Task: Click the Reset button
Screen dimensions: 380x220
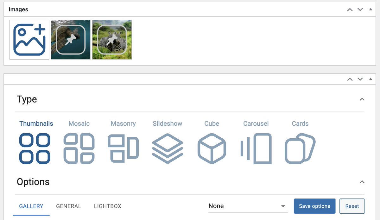Action: pyautogui.click(x=352, y=206)
